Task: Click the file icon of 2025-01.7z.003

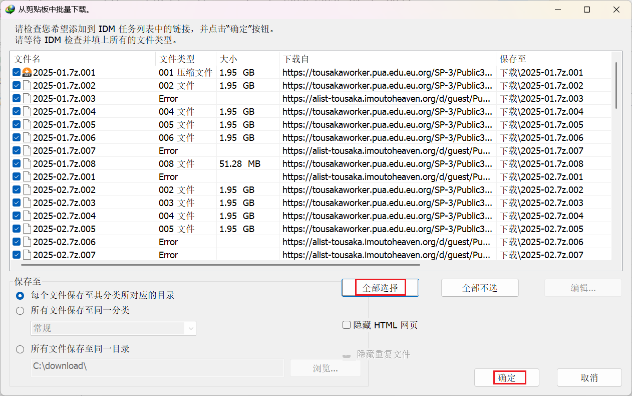Action: pos(27,99)
